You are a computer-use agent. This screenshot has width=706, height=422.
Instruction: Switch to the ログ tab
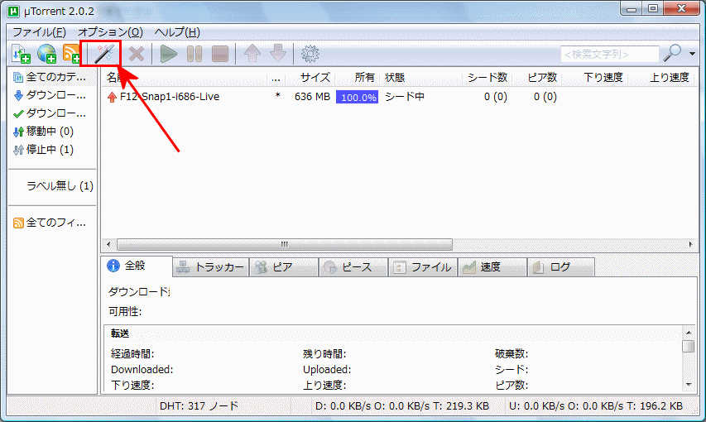tap(561, 267)
